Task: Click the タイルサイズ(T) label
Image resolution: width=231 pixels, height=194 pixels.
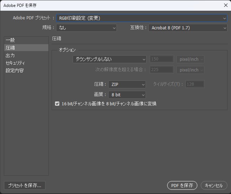Action: [x=168, y=84]
